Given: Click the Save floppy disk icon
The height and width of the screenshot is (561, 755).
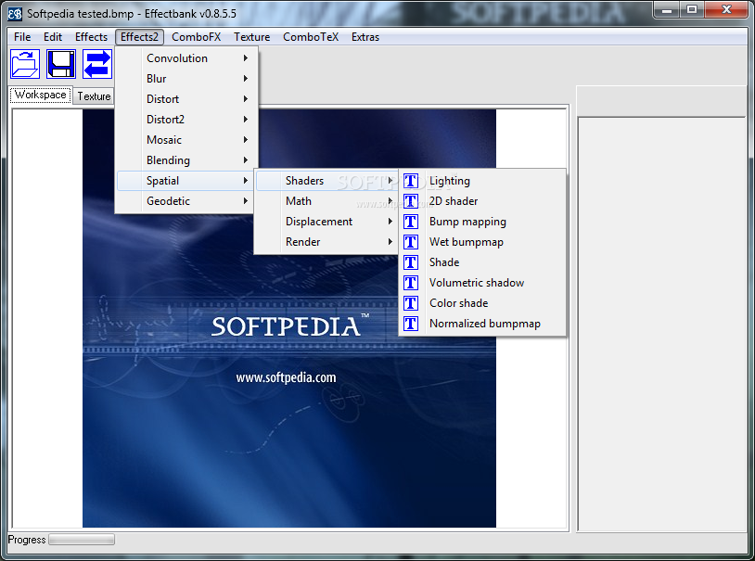Looking at the screenshot, I should (x=61, y=64).
